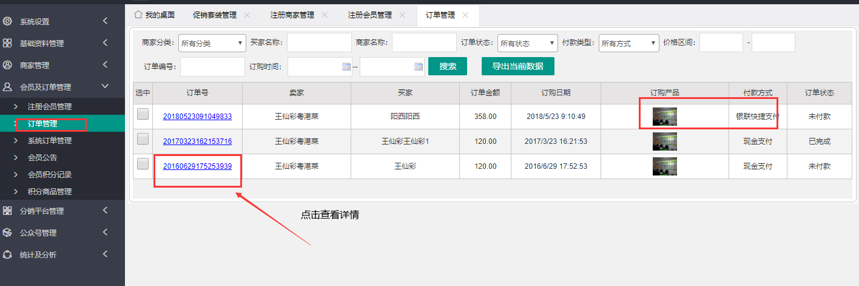The height and width of the screenshot is (286, 859).
Task: Open calendar picker for order end date
Action: click(418, 67)
